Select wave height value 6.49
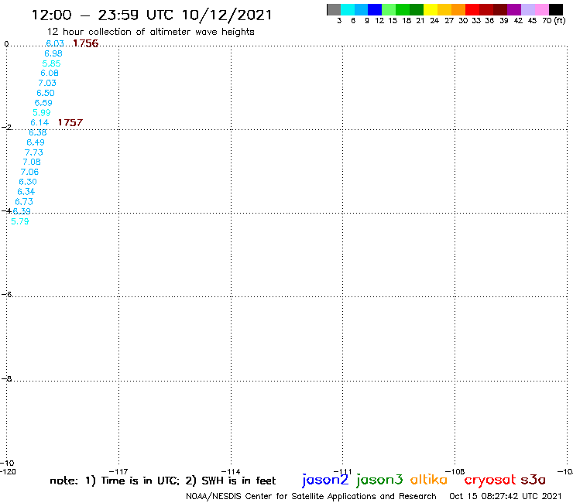 point(36,142)
